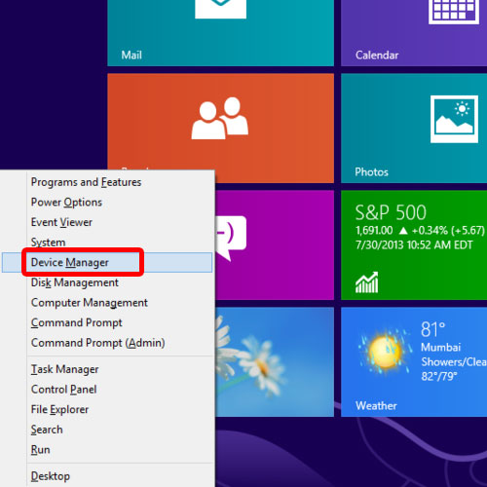Image resolution: width=487 pixels, height=487 pixels.
Task: Open the Desktop tile with daisy
Action: coord(275,362)
